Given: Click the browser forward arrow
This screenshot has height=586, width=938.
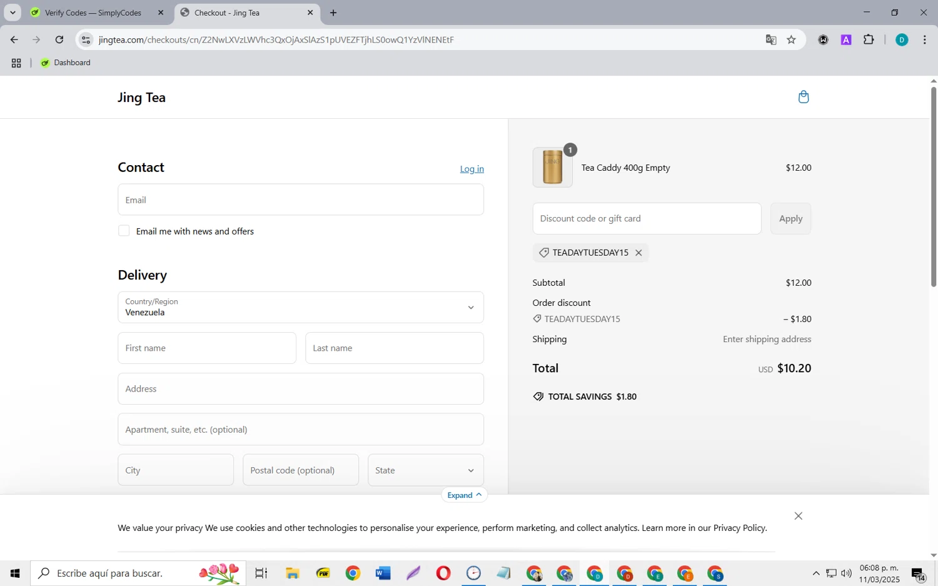Looking at the screenshot, I should click(x=36, y=39).
